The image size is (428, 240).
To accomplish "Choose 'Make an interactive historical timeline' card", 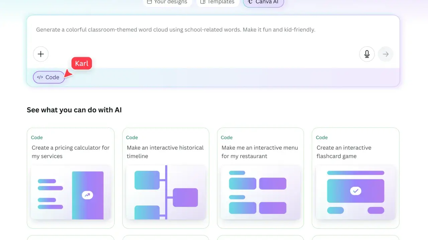I will tap(166, 178).
